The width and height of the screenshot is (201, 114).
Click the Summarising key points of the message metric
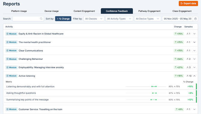(27, 100)
